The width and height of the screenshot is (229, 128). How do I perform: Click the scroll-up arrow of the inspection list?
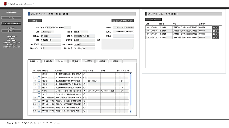pyautogui.click(x=131, y=74)
